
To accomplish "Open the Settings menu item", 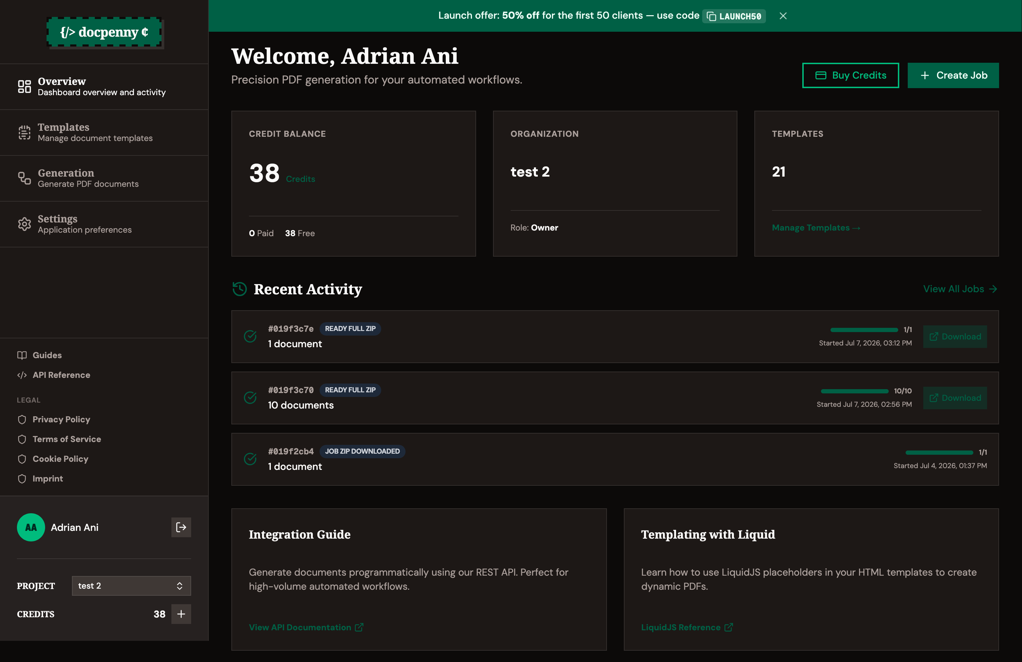I will click(x=104, y=224).
